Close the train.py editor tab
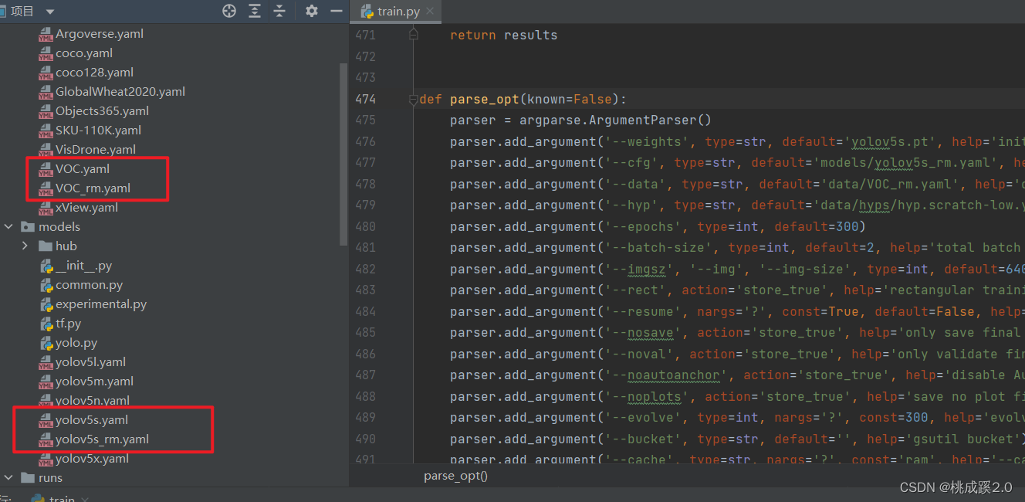The image size is (1025, 502). coord(430,11)
